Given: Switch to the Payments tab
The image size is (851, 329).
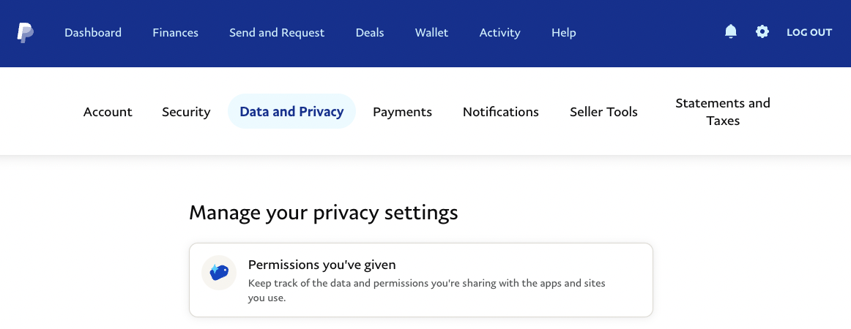Looking at the screenshot, I should [x=402, y=112].
